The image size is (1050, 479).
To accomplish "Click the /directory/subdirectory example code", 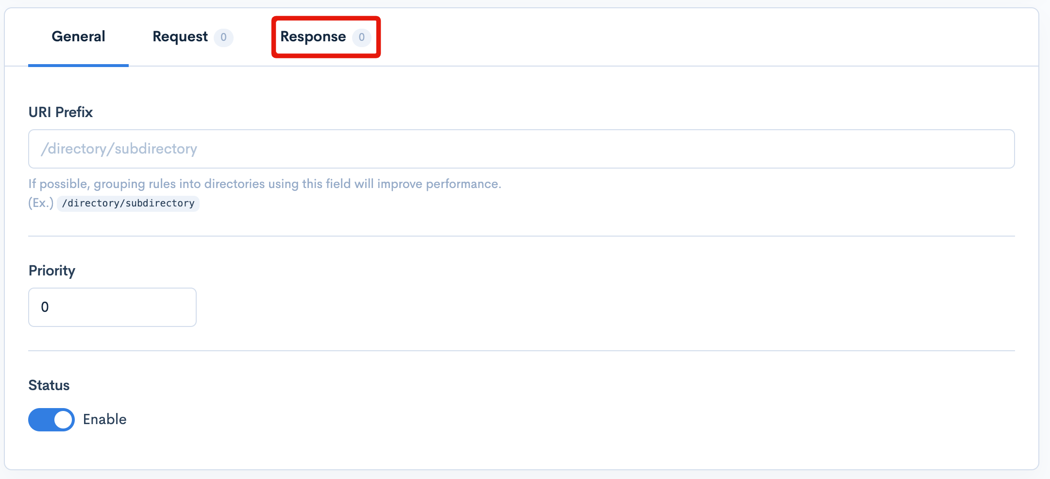I will click(128, 203).
